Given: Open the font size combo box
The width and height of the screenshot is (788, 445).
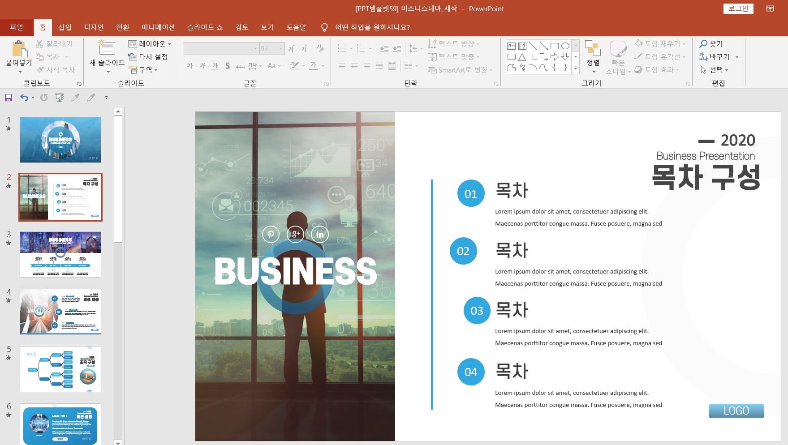Looking at the screenshot, I should pos(272,48).
